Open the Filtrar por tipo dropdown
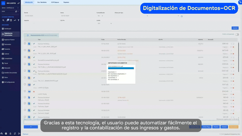Screen dimensions: 242x136 [x=131, y=16]
